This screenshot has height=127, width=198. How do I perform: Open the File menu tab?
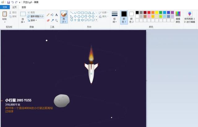[x=5, y=7]
